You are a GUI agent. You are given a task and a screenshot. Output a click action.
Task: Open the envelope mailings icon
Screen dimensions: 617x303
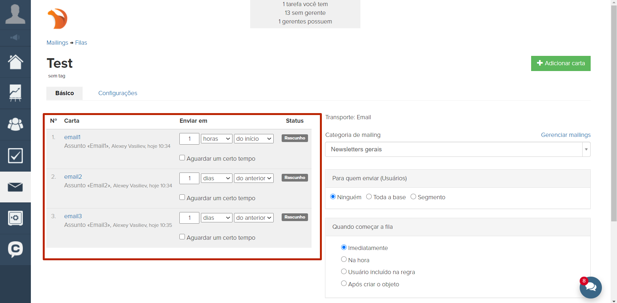point(15,187)
